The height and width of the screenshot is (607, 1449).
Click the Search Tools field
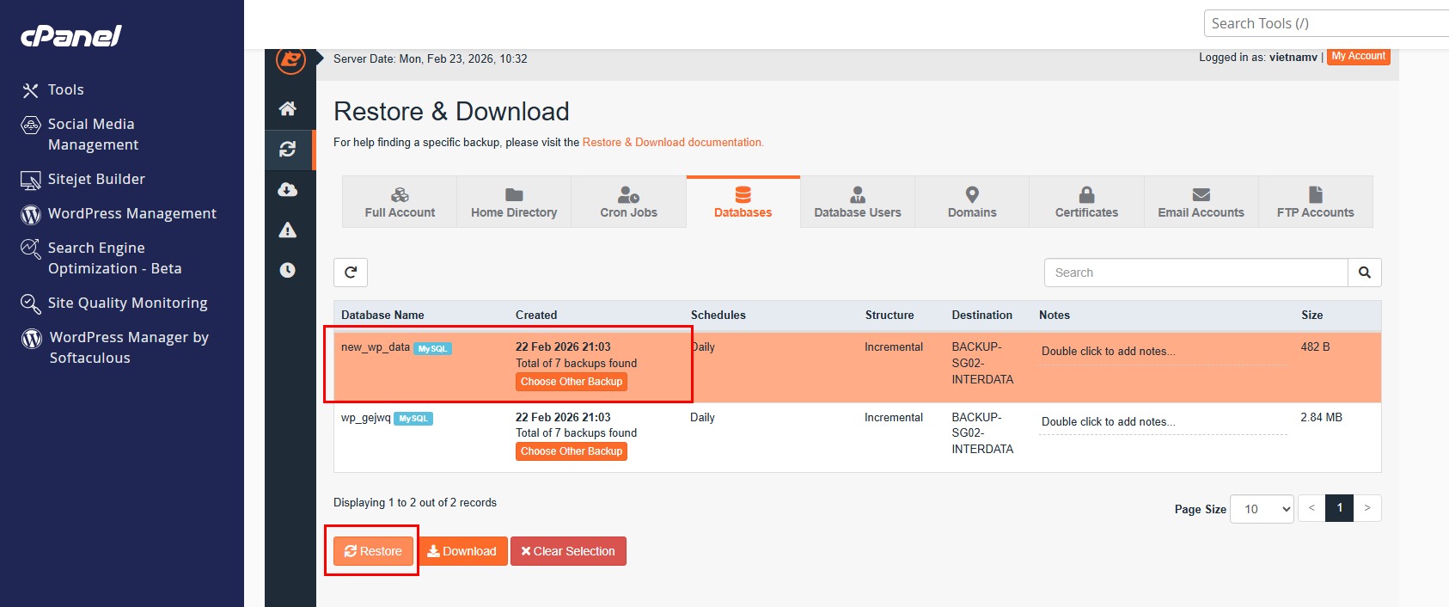coord(1326,23)
